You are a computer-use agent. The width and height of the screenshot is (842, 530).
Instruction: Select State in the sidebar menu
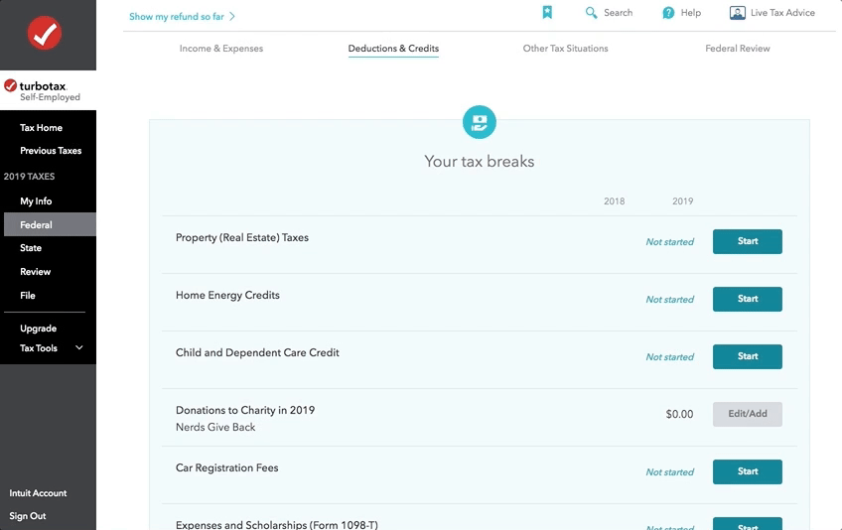(x=31, y=248)
